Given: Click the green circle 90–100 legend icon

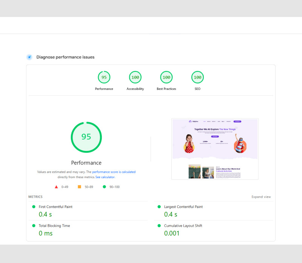Looking at the screenshot, I should click(104, 187).
